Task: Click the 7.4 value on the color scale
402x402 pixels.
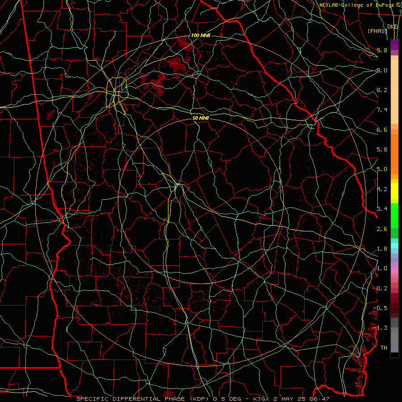Action: point(382,110)
